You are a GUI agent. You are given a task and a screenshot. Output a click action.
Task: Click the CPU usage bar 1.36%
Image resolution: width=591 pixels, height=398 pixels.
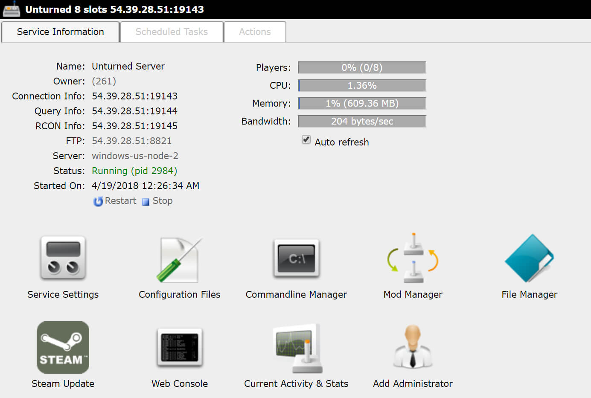coord(362,85)
